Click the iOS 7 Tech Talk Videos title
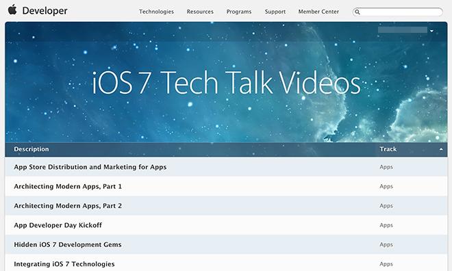The image size is (452, 271). pos(226,83)
